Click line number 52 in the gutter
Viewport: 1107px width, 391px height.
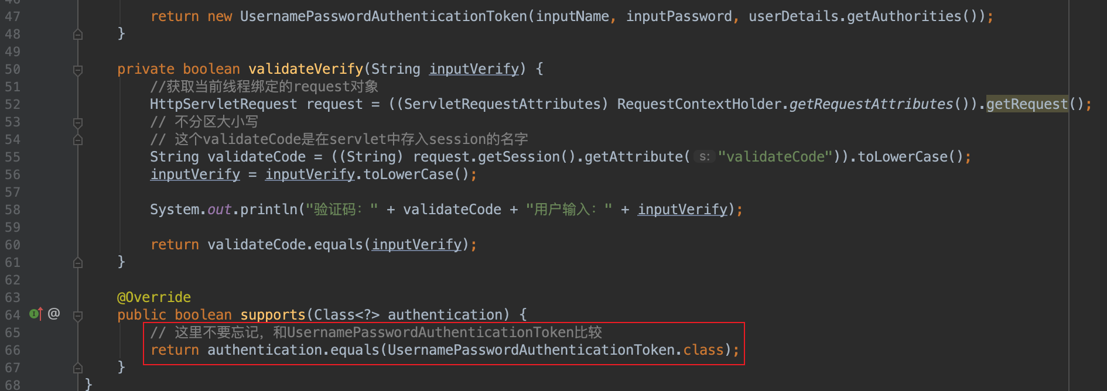pos(13,104)
